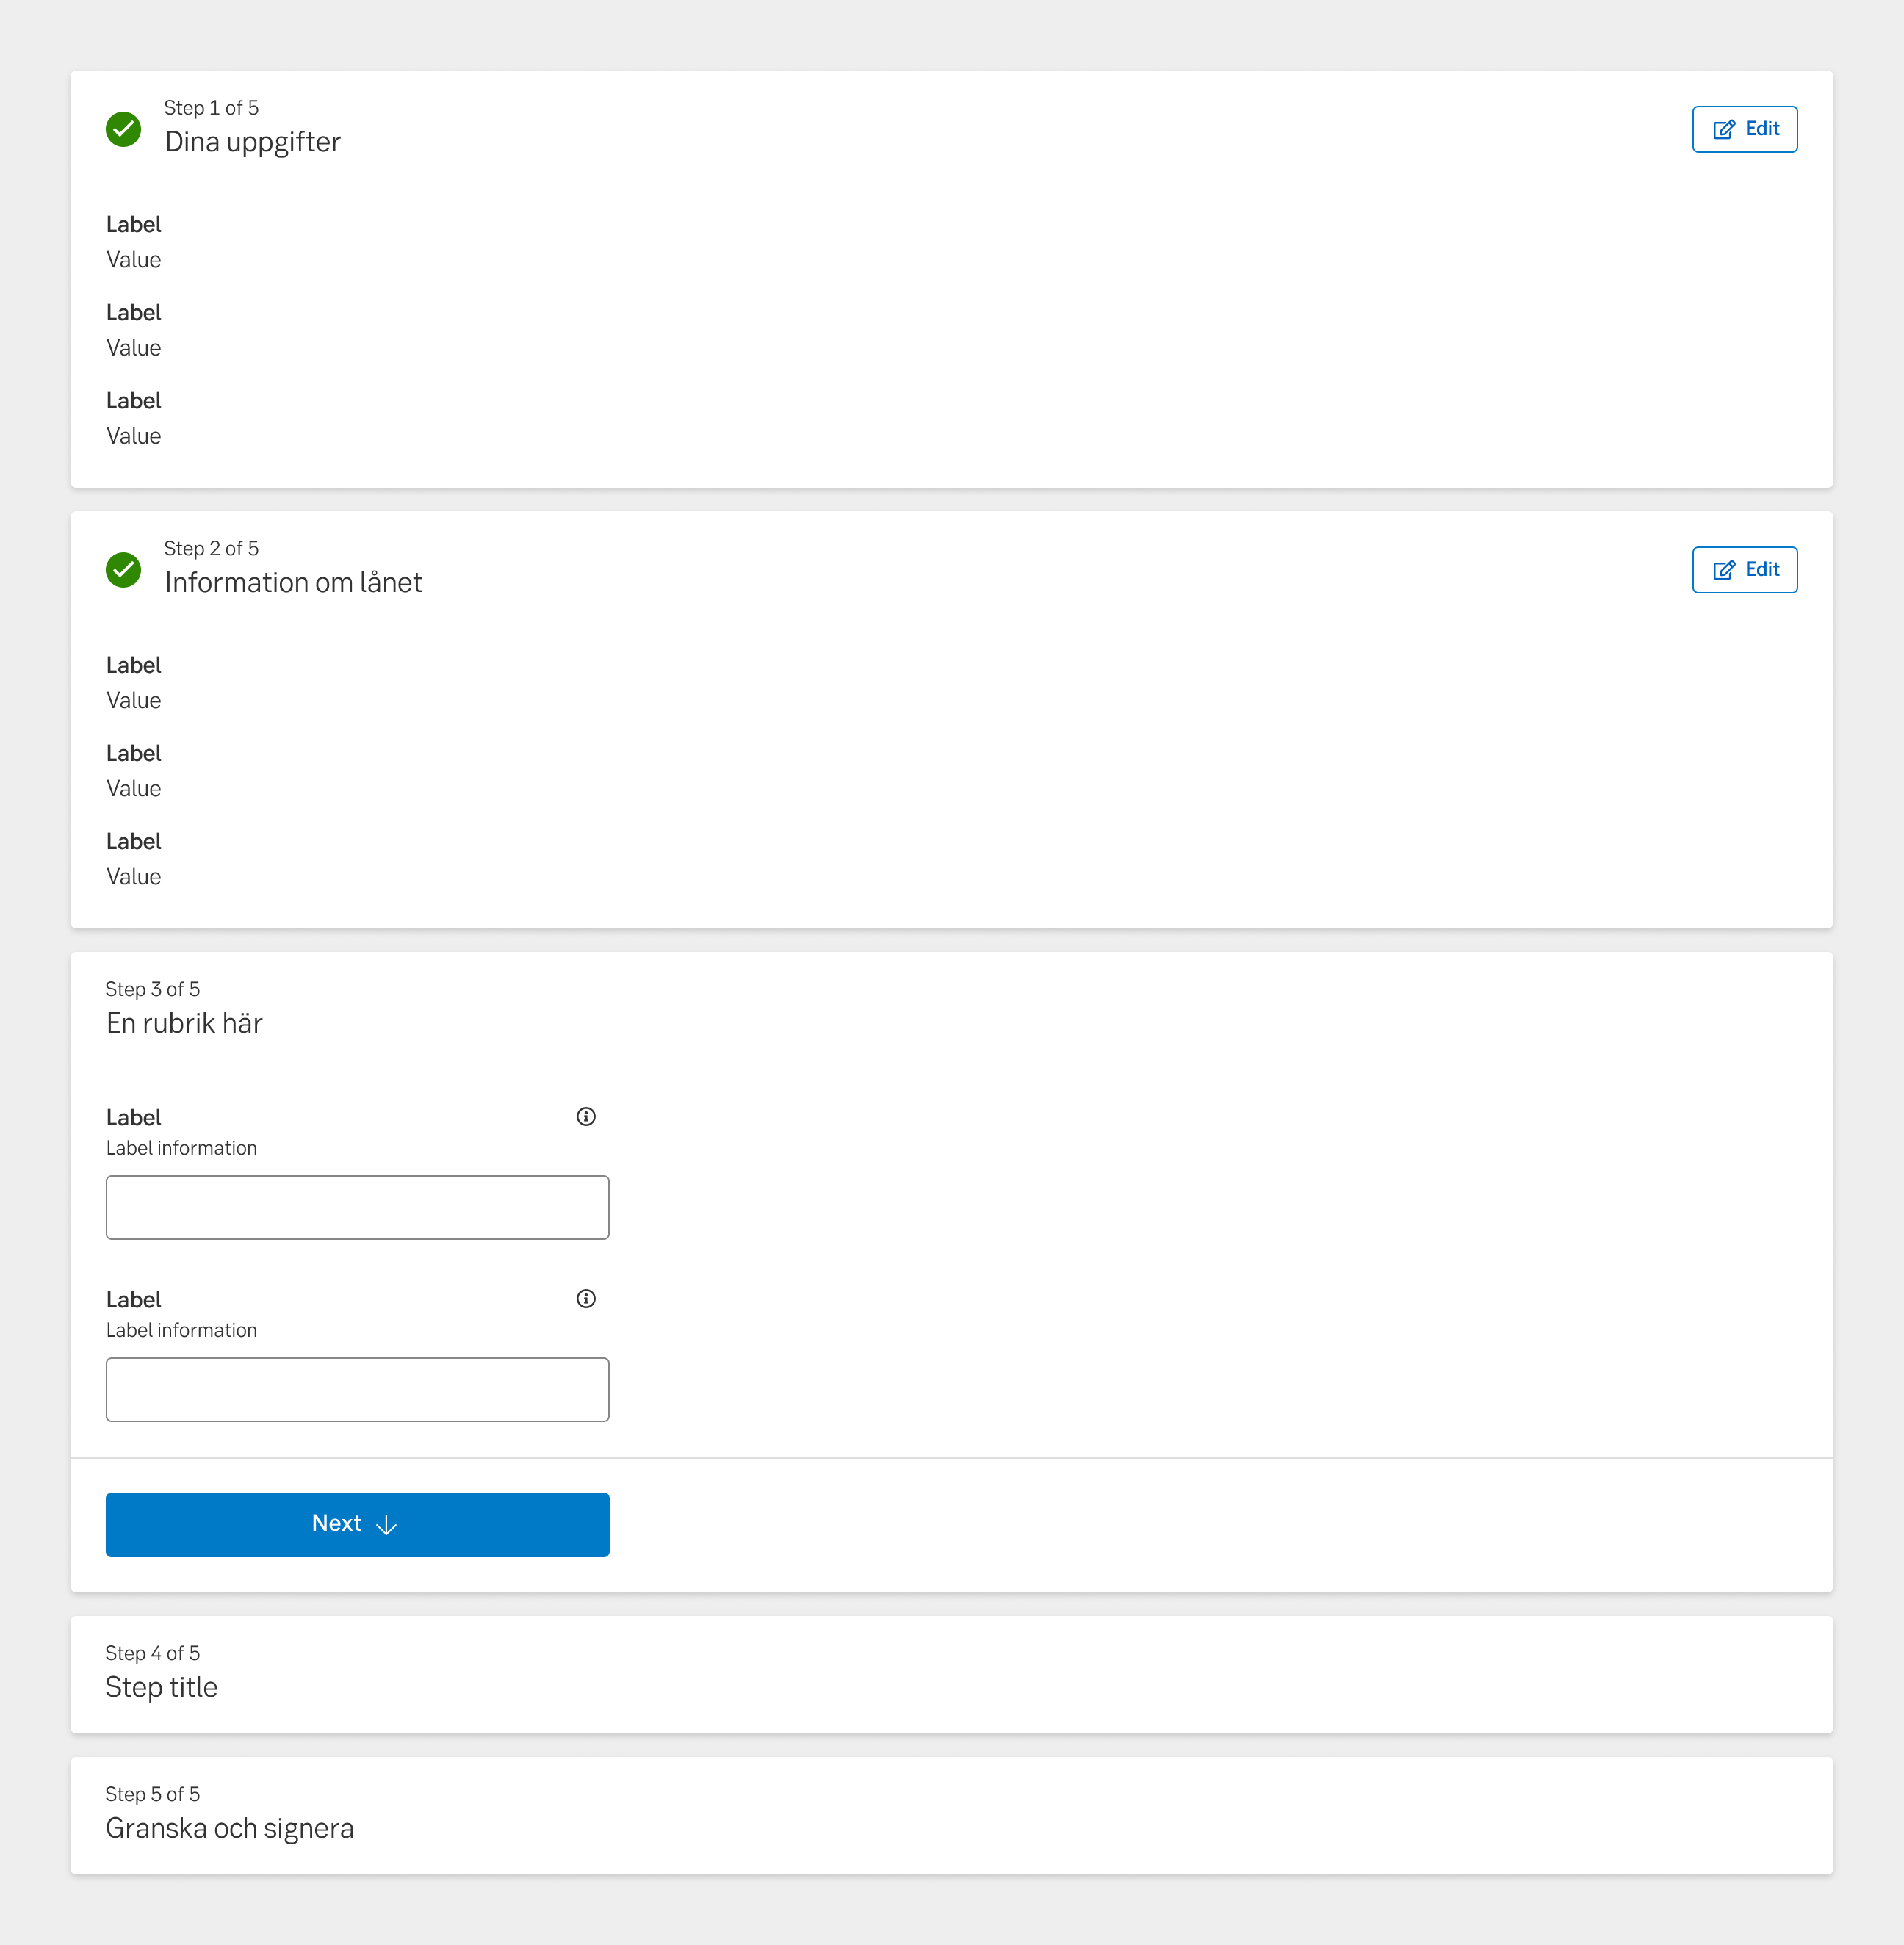
Task: Click the green checkmark on step 1
Action: pos(123,129)
